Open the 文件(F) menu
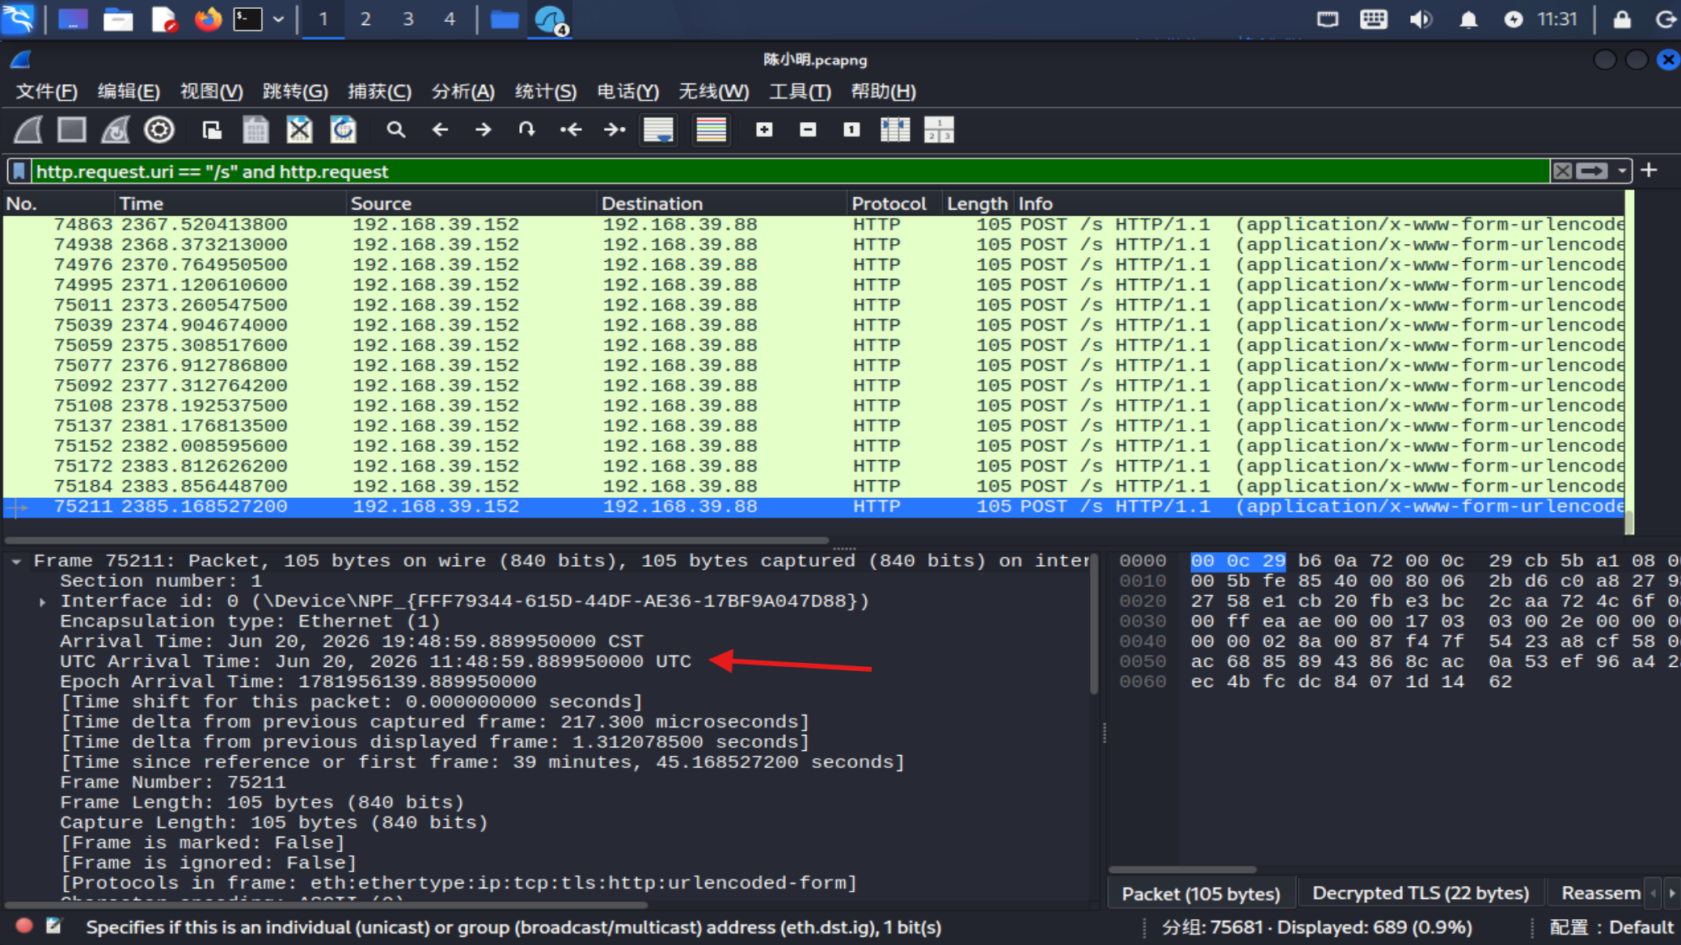The width and height of the screenshot is (1681, 945). coord(47,91)
